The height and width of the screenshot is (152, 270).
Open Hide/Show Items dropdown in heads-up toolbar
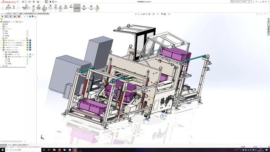[158, 14]
